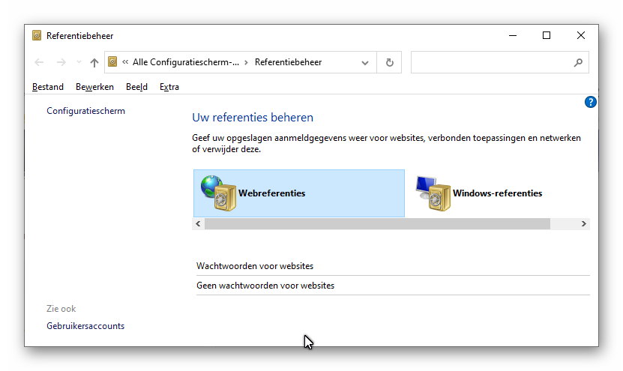The image size is (623, 371).
Task: Open the Bewerken menu
Action: pyautogui.click(x=94, y=87)
